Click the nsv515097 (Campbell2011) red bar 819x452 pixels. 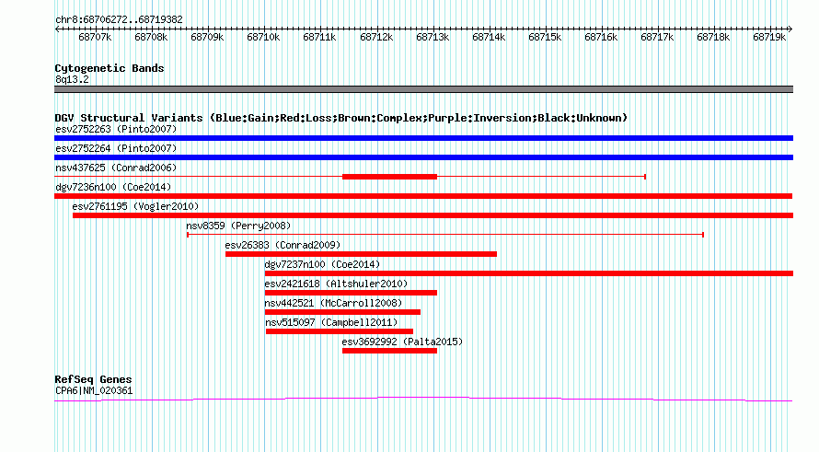340,331
